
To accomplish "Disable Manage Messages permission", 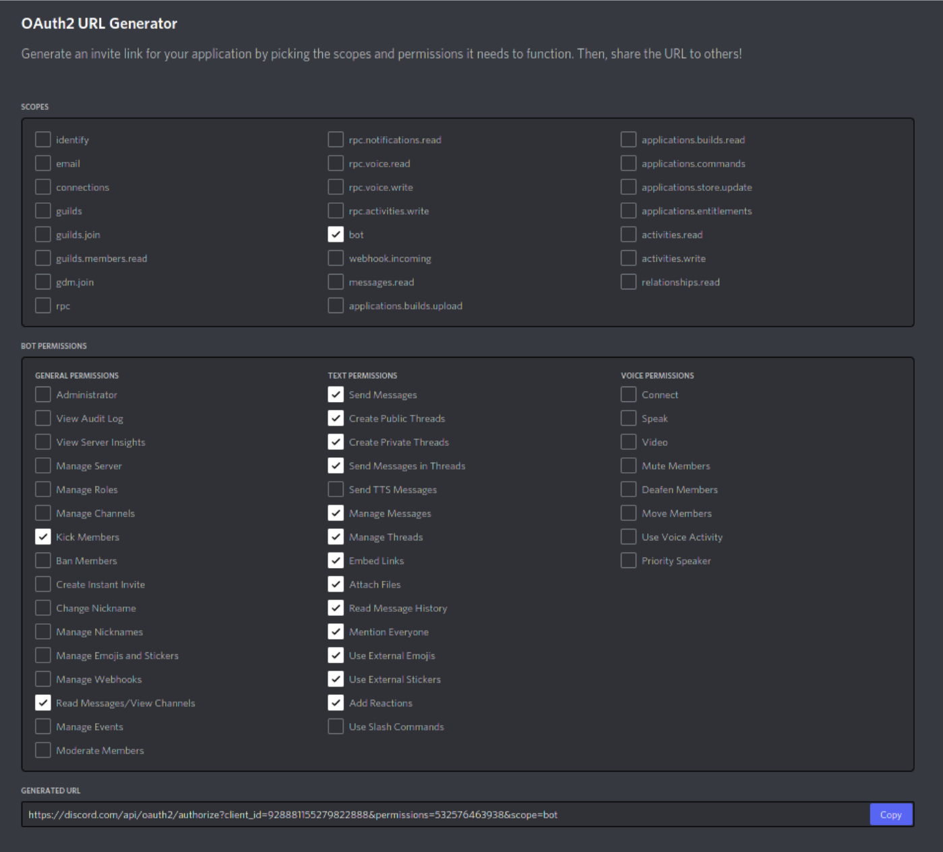I will (336, 513).
